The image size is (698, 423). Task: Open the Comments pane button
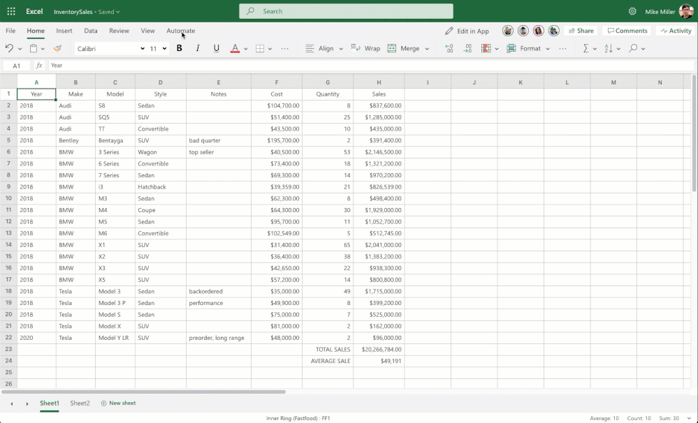point(627,31)
